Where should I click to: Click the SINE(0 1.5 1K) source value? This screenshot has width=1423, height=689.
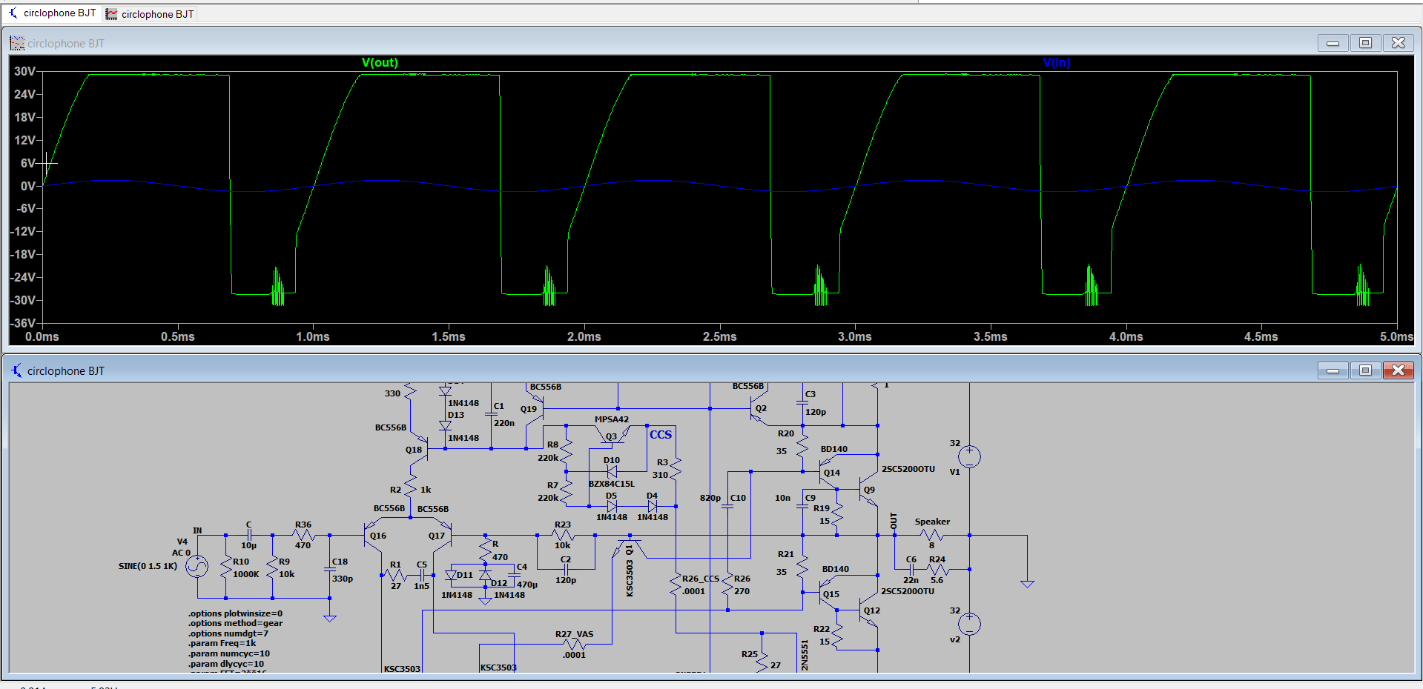tap(148, 566)
